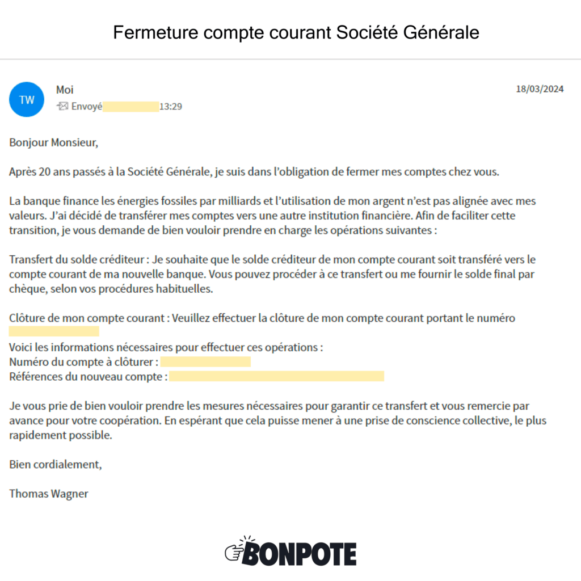Click the blue TW avatar circle
The width and height of the screenshot is (581, 581).
[x=27, y=99]
